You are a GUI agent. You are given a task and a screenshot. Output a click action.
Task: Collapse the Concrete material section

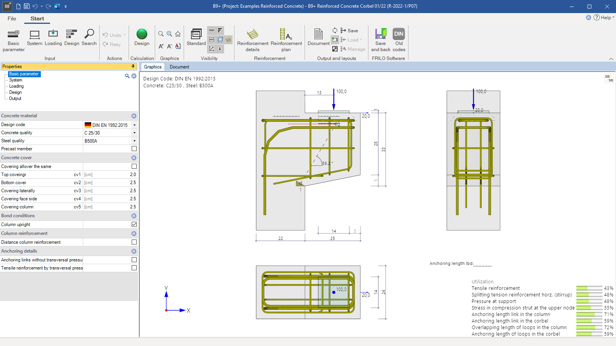(134, 116)
